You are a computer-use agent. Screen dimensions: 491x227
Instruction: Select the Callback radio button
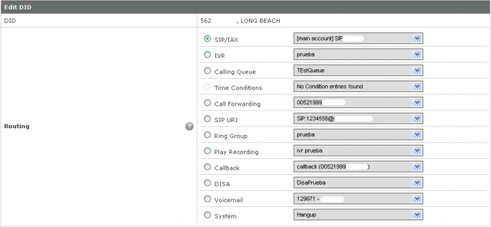pyautogui.click(x=207, y=167)
